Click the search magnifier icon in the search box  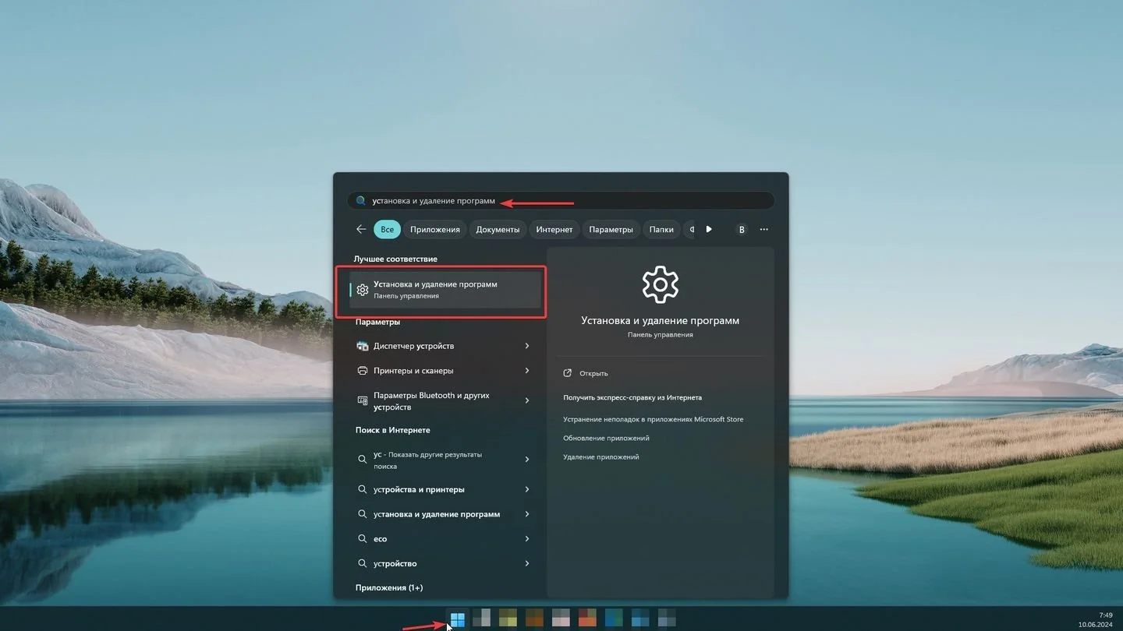[x=360, y=201]
